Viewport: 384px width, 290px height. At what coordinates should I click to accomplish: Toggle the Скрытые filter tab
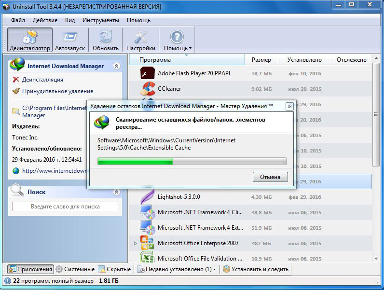coord(115,269)
